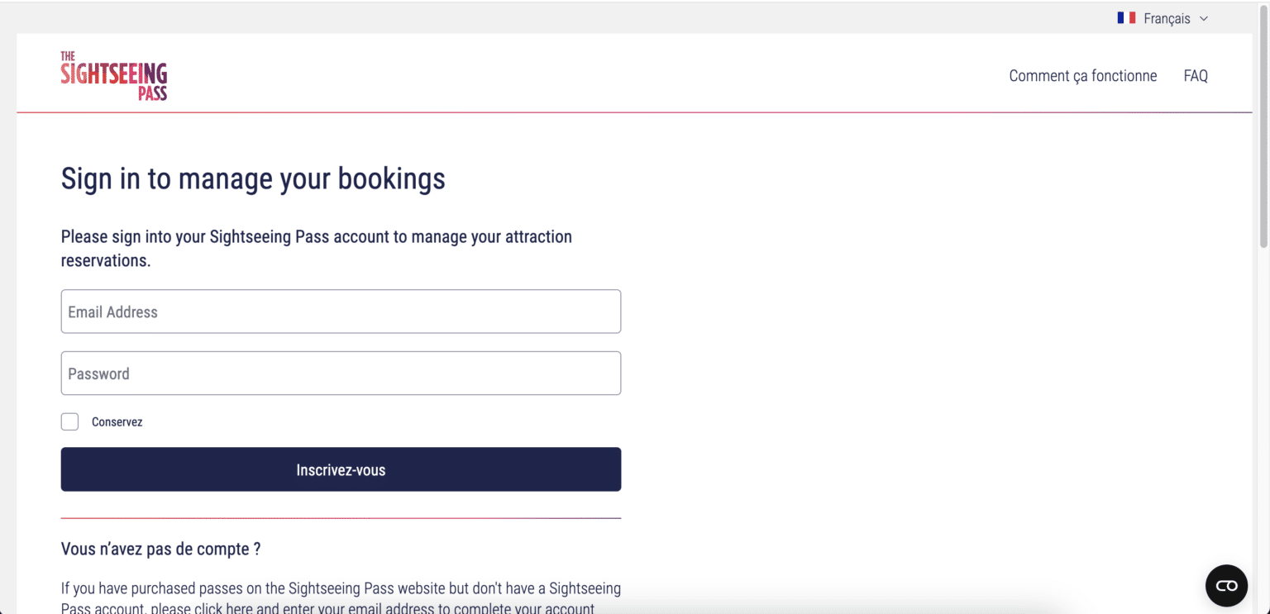This screenshot has height=614, width=1270.
Task: Open the chat widget bubble icon
Action: [1226, 585]
